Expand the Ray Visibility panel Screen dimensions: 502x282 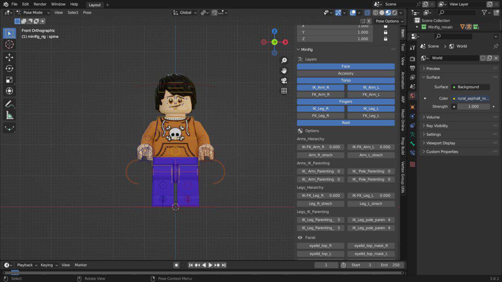pyautogui.click(x=459, y=126)
